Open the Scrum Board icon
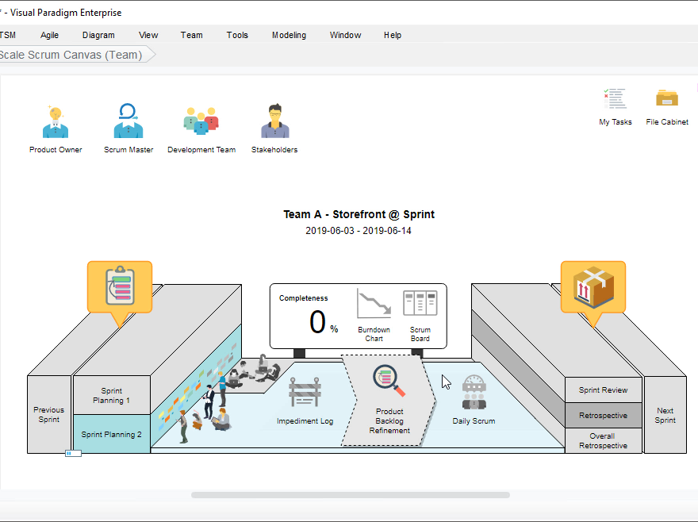 click(420, 301)
